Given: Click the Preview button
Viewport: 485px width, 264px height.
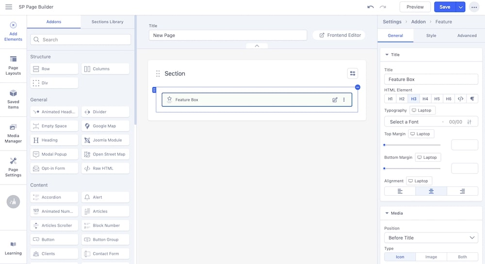Looking at the screenshot, I should tap(415, 7).
